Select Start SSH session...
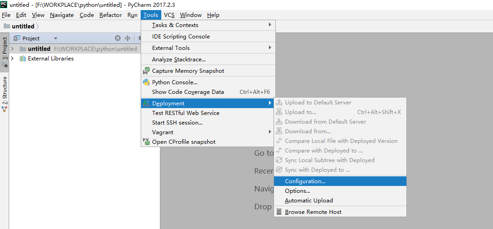The height and width of the screenshot is (229, 493). point(208,122)
